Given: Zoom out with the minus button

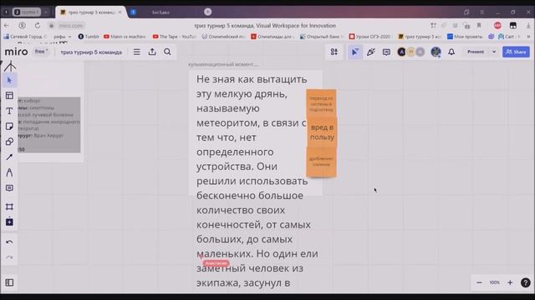Looking at the screenshot, I should pyautogui.click(x=479, y=282).
